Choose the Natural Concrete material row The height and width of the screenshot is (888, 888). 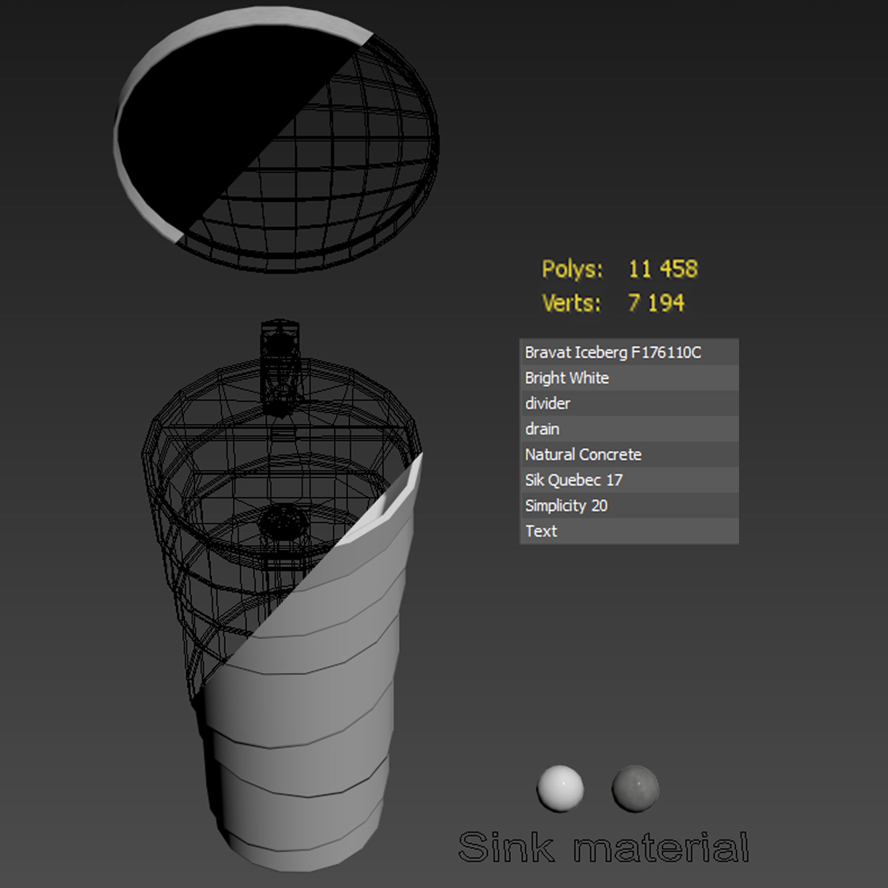click(629, 454)
